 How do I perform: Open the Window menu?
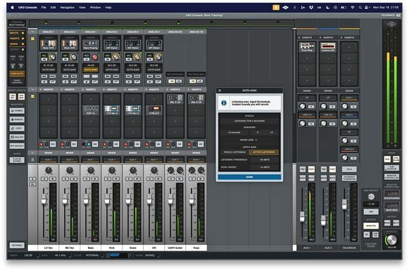click(95, 7)
